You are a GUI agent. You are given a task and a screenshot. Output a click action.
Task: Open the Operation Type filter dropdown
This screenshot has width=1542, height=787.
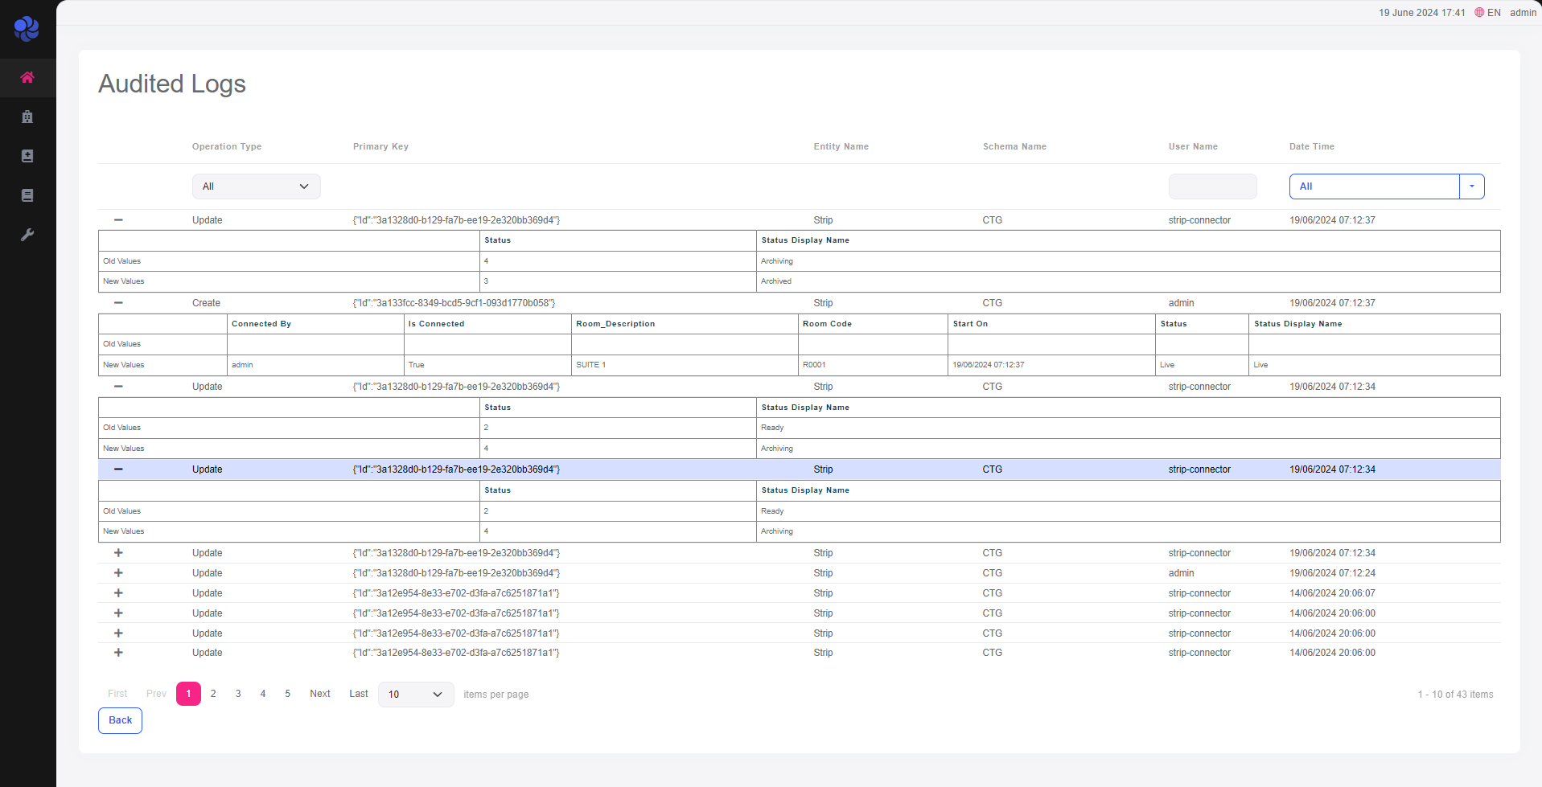click(256, 187)
